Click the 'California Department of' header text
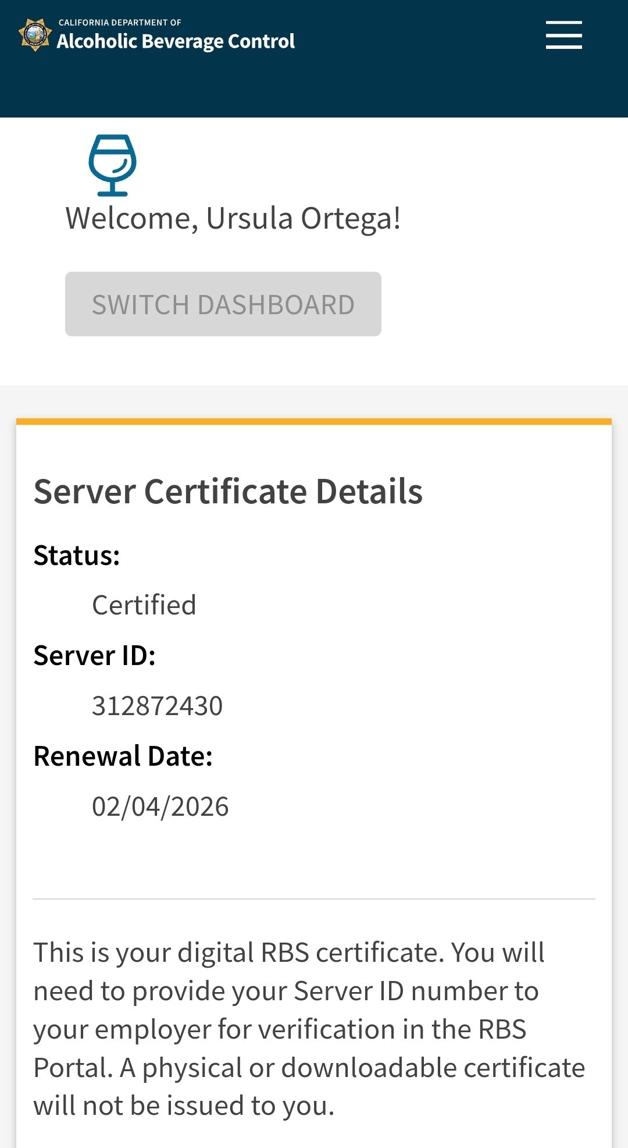Viewport: 628px width, 1148px height. [x=120, y=23]
